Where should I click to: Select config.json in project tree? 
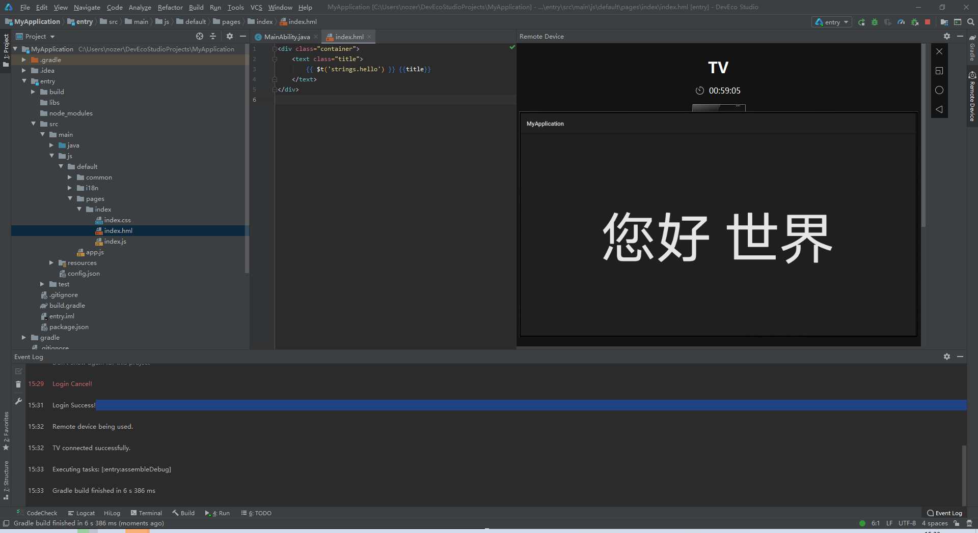pos(84,273)
